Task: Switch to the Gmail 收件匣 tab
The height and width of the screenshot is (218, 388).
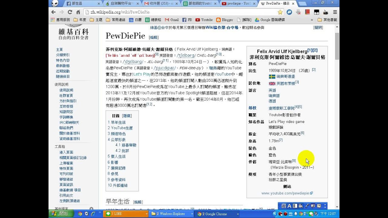Action: pos(161,4)
